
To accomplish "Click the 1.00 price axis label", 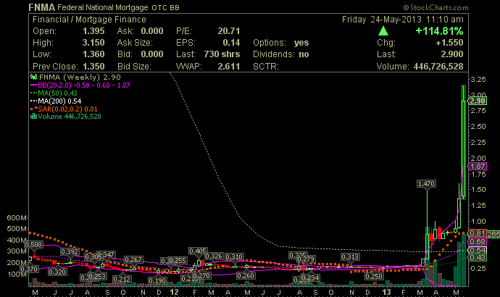I will pos(478,221).
